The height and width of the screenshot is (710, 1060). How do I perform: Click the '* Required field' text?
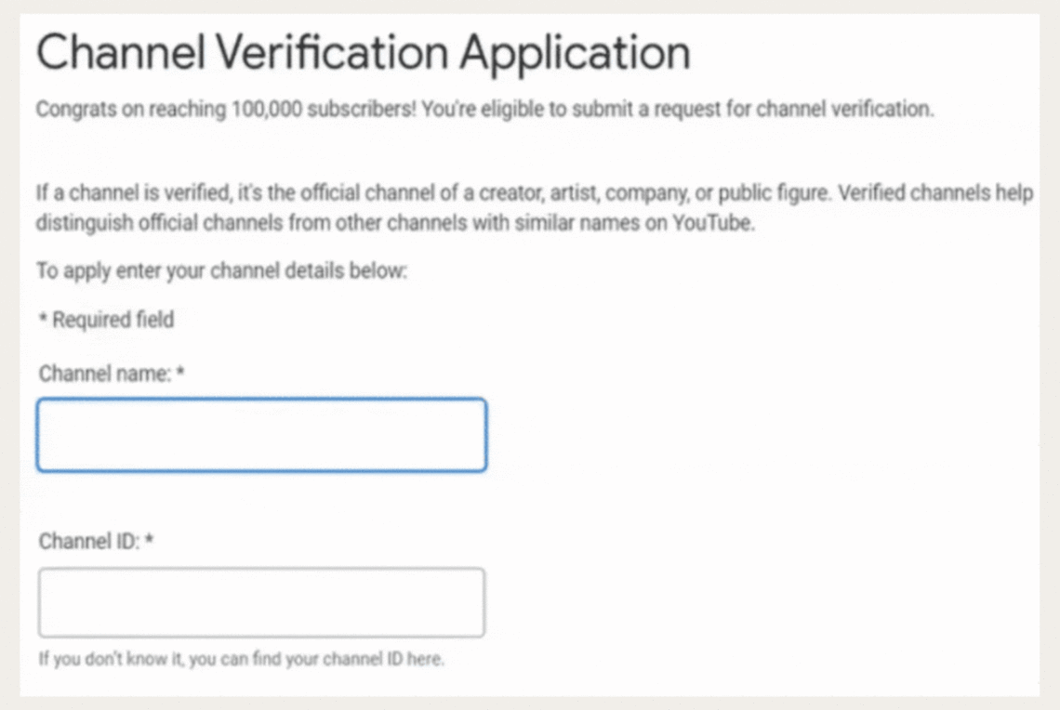coord(105,320)
